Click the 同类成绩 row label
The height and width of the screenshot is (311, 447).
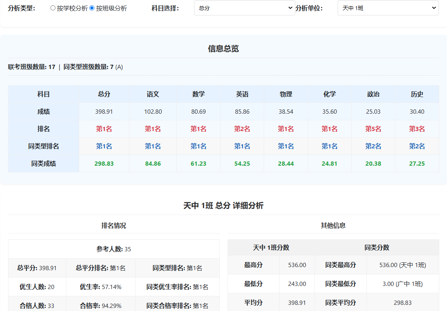coord(43,163)
